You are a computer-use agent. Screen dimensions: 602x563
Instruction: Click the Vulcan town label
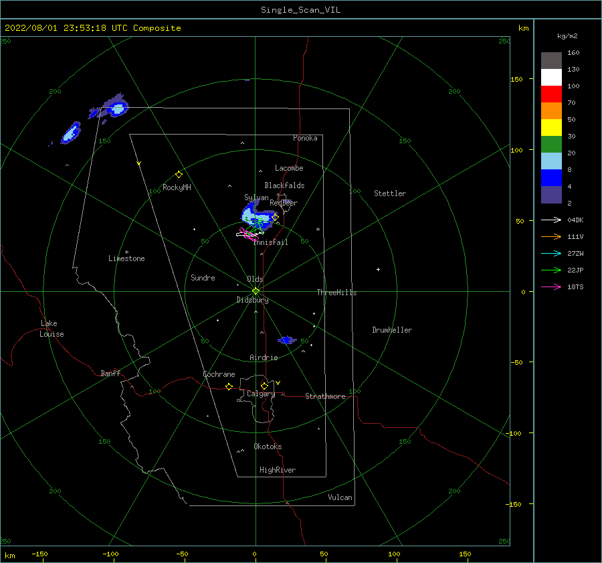coord(340,497)
